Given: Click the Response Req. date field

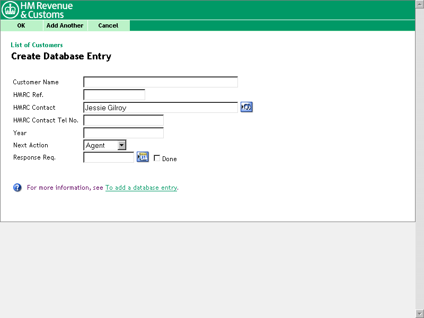Looking at the screenshot, I should pyautogui.click(x=109, y=157).
